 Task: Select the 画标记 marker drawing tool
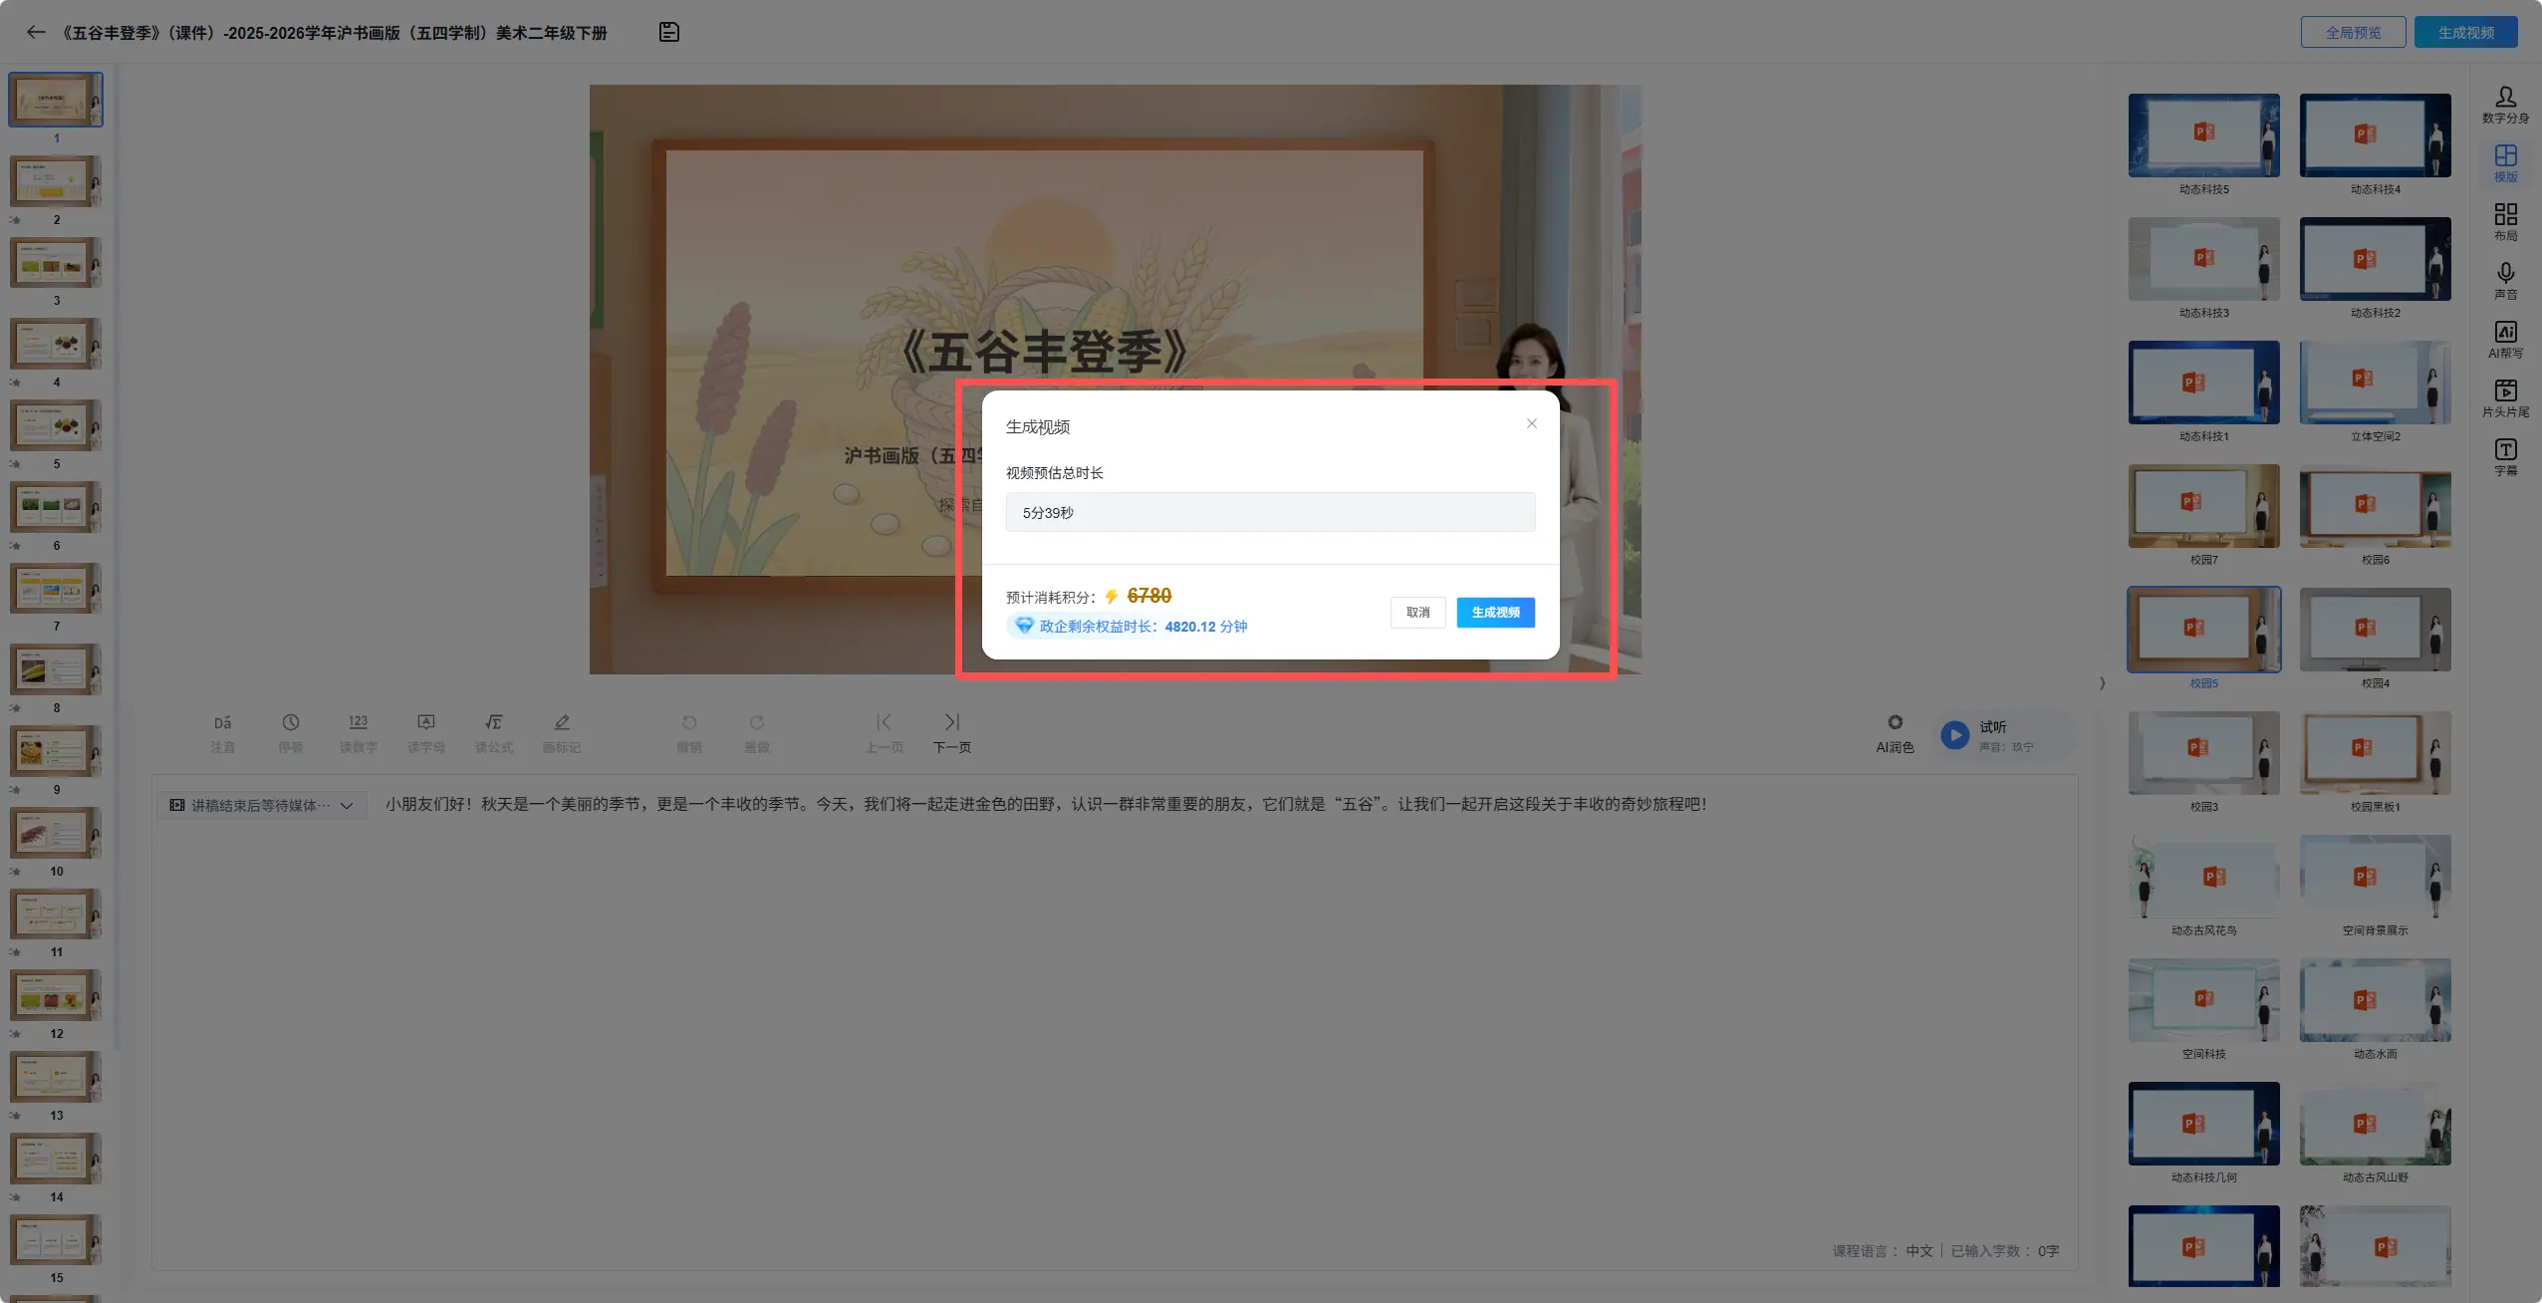[561, 733]
